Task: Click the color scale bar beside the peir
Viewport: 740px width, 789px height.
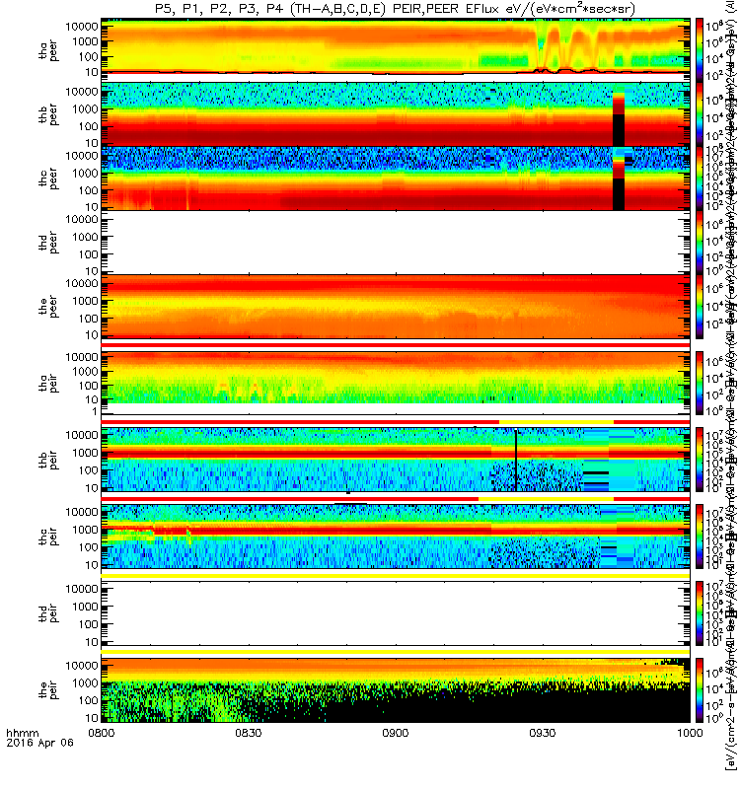Action: [x=700, y=690]
